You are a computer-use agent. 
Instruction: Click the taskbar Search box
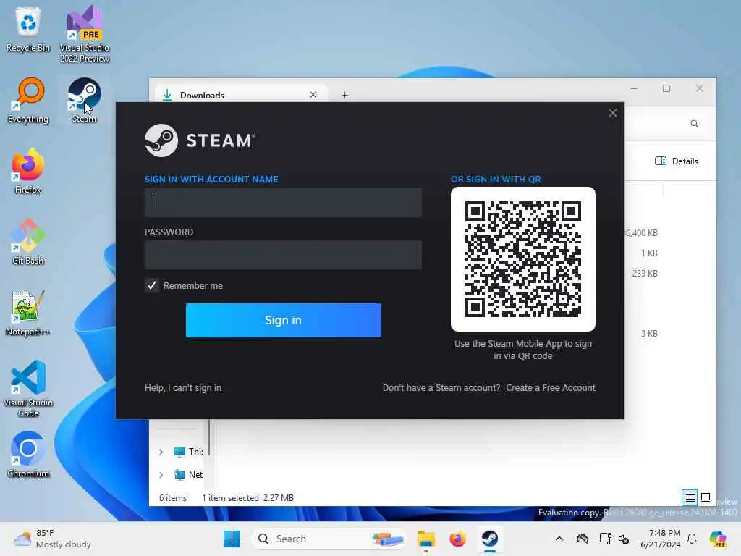coord(329,539)
